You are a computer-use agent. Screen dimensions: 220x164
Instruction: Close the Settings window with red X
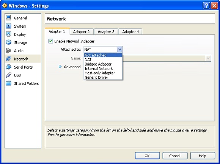pos(214,6)
